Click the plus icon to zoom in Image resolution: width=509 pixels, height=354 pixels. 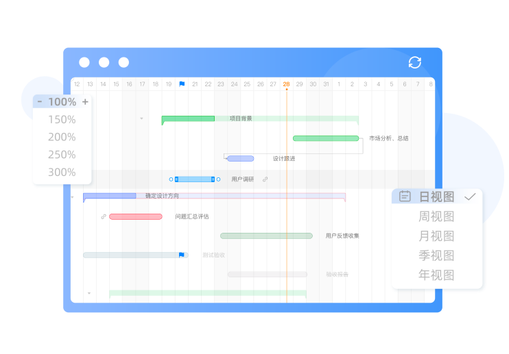(x=85, y=102)
